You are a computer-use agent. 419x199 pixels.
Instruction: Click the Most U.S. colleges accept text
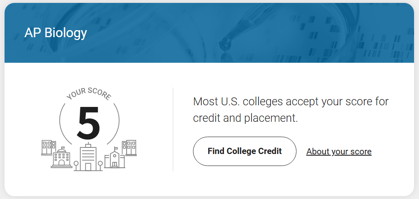(291, 102)
